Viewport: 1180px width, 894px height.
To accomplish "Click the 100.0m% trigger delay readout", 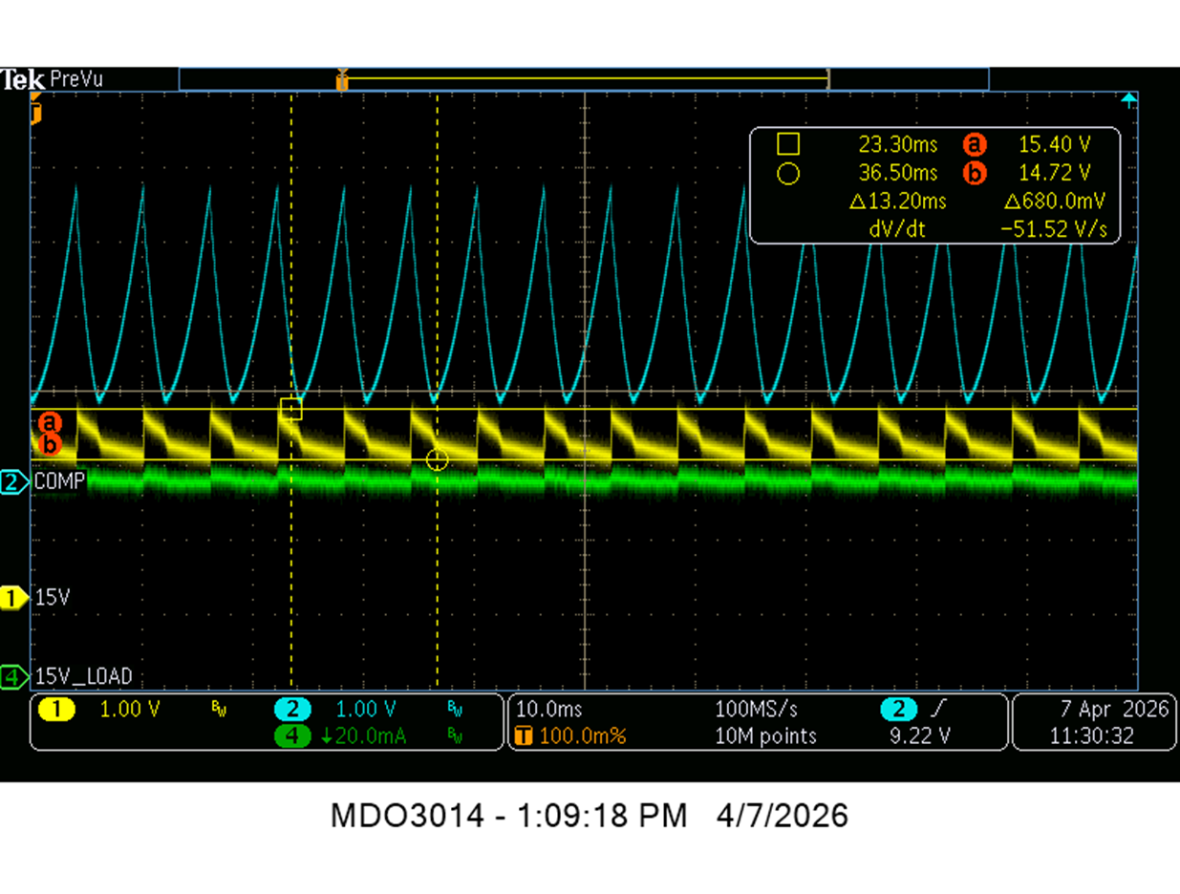I will coord(574,735).
